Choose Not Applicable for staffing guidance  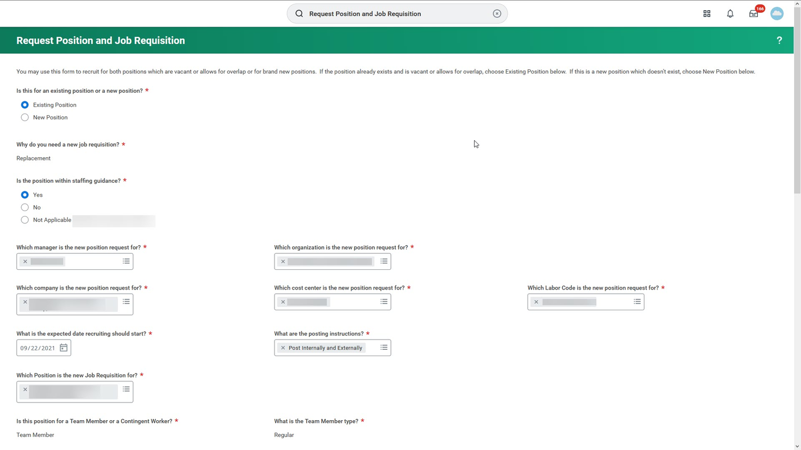25,219
